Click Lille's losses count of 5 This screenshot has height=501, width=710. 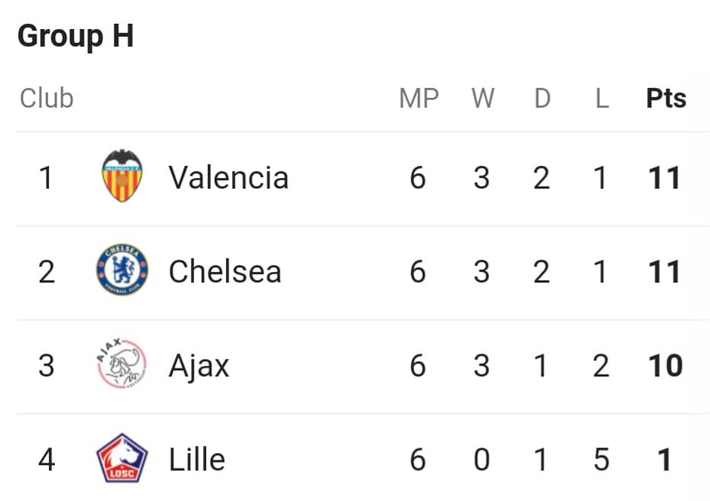(601, 460)
